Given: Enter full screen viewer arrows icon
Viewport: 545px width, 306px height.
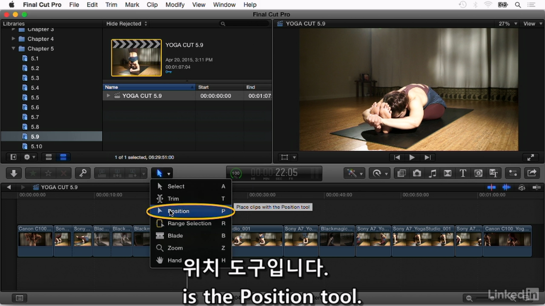Looking at the screenshot, I should pos(531,157).
